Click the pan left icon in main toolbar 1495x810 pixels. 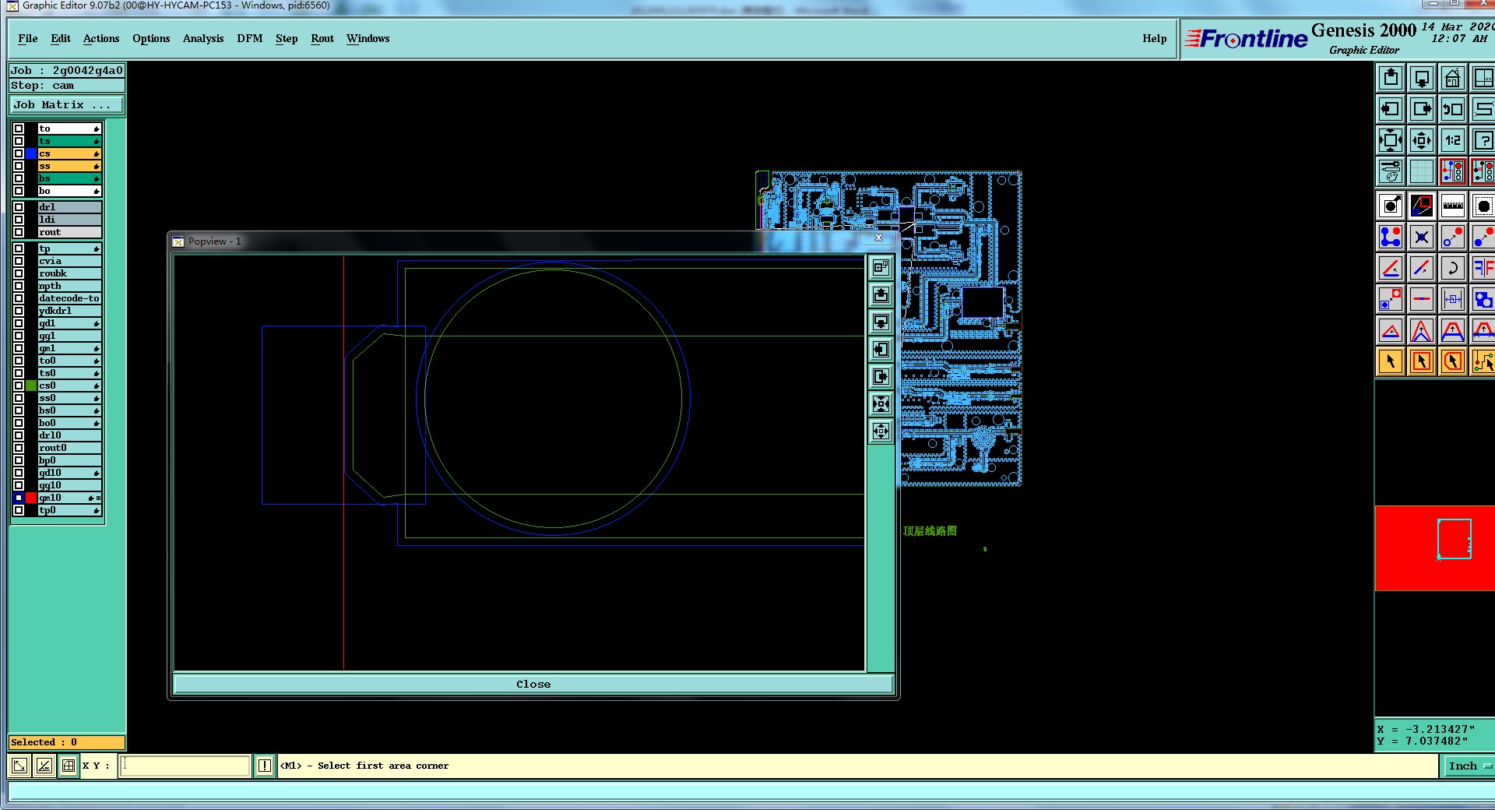1391,109
